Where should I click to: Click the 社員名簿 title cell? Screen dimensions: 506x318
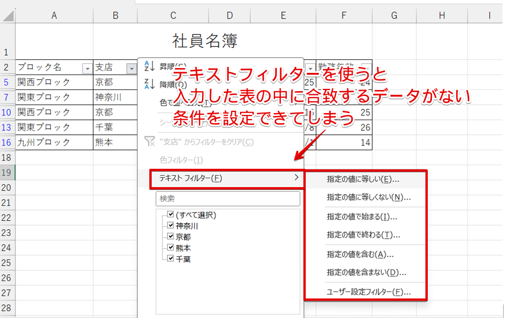tap(204, 41)
